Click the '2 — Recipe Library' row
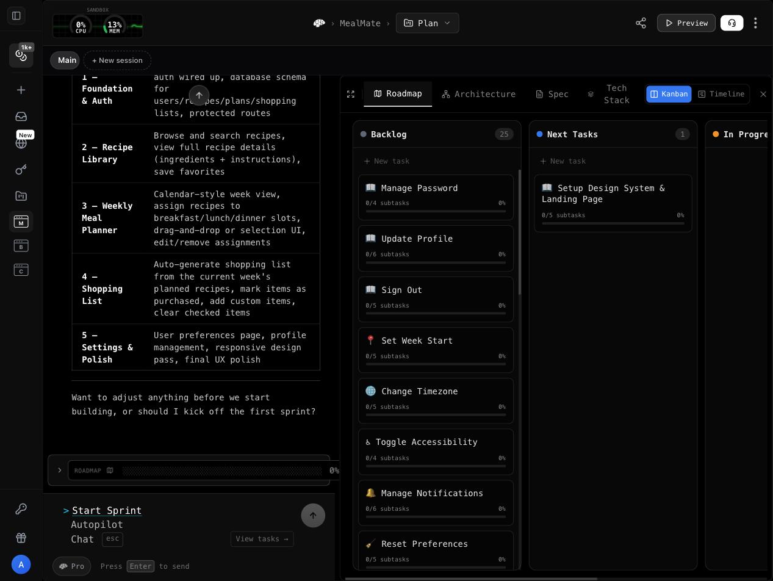773x581 pixels. coord(196,153)
